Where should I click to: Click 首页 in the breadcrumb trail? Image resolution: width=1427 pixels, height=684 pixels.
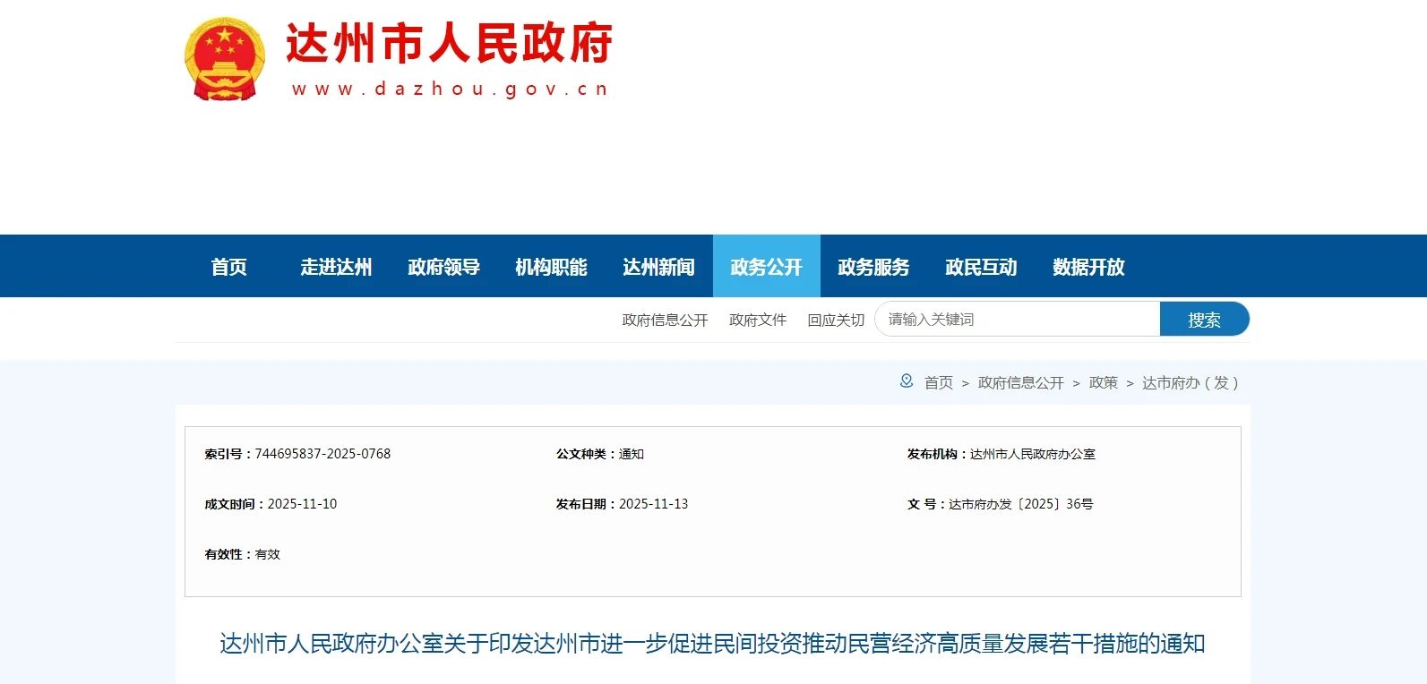pyautogui.click(x=938, y=383)
